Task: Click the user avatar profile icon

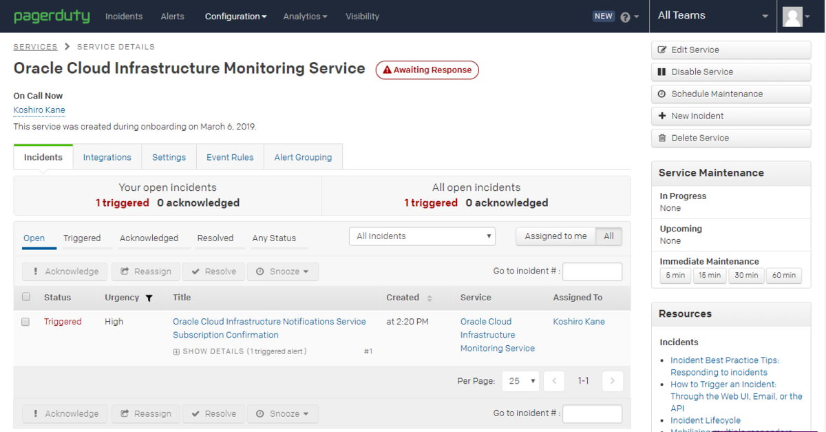Action: pos(793,17)
